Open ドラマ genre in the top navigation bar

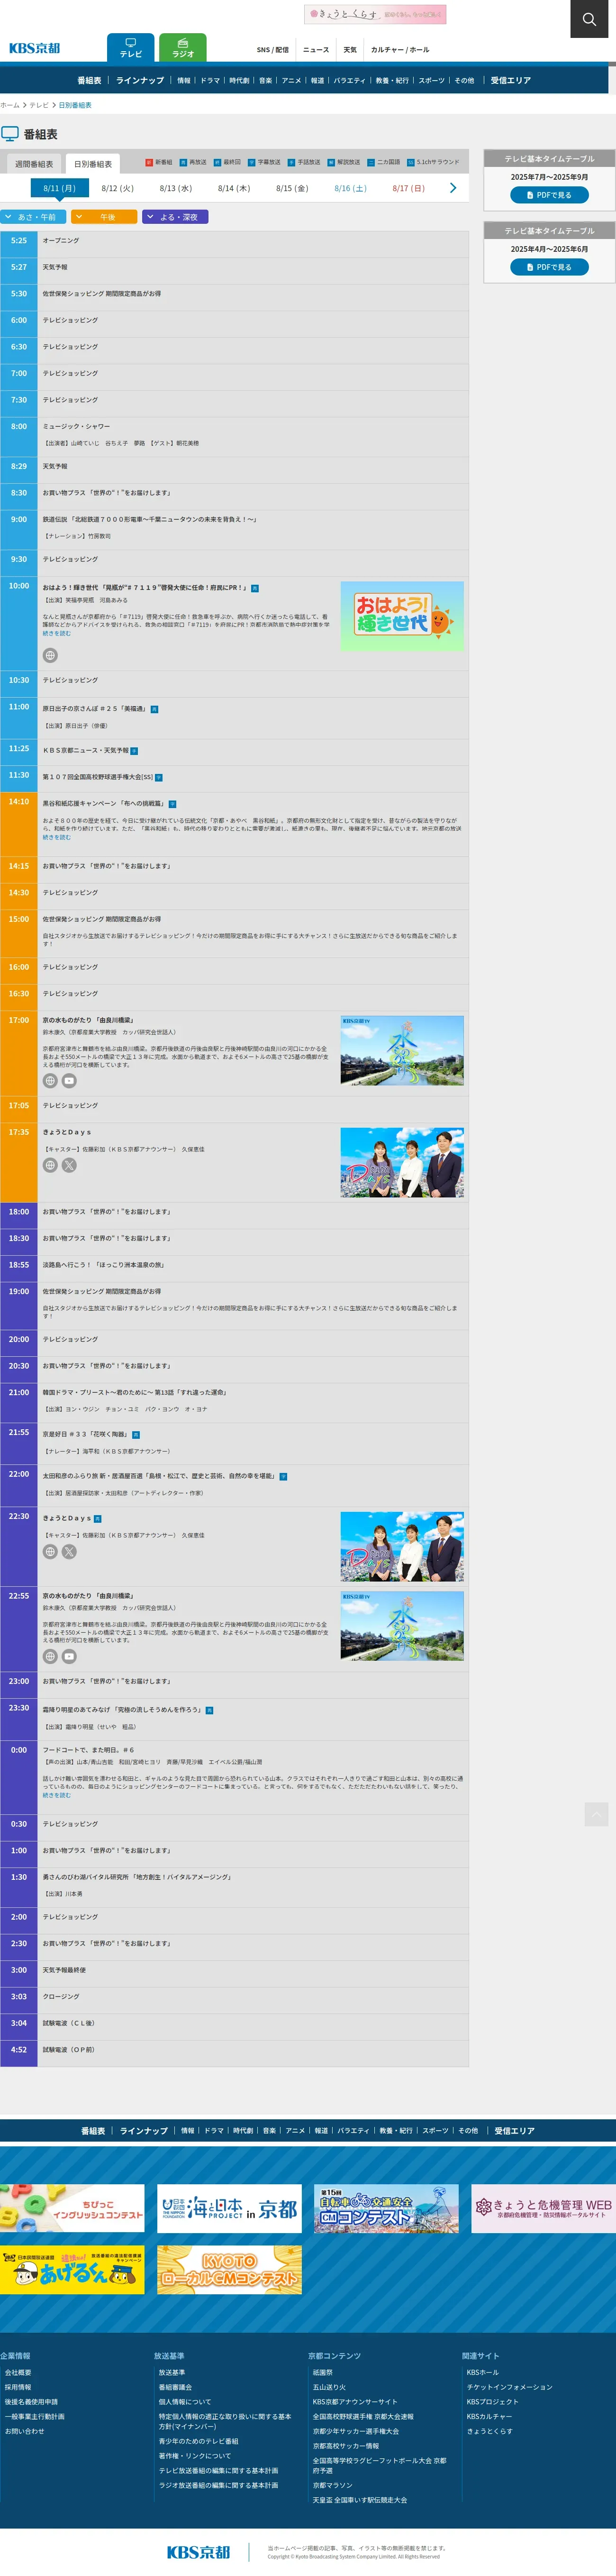[210, 80]
